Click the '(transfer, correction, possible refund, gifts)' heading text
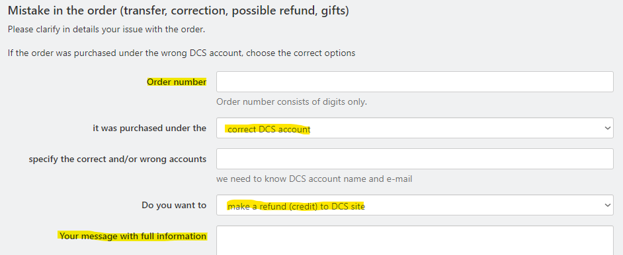Screen dimensions: 623x255 [x=234, y=11]
